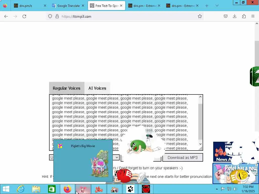This screenshot has height=194, width=259.
Task: Open the Windows Store taskbar icon
Action: point(52,189)
